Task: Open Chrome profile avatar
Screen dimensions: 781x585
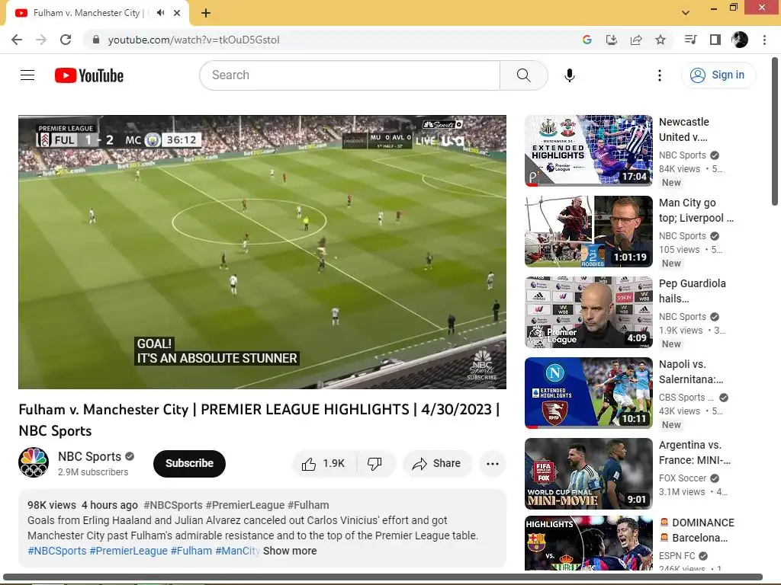Action: click(x=740, y=40)
